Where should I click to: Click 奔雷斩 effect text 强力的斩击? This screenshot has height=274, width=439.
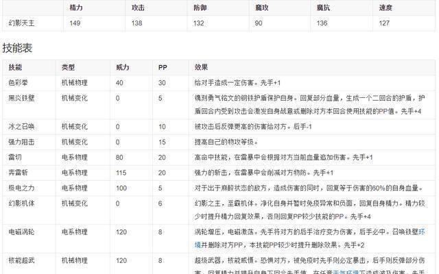(211, 173)
